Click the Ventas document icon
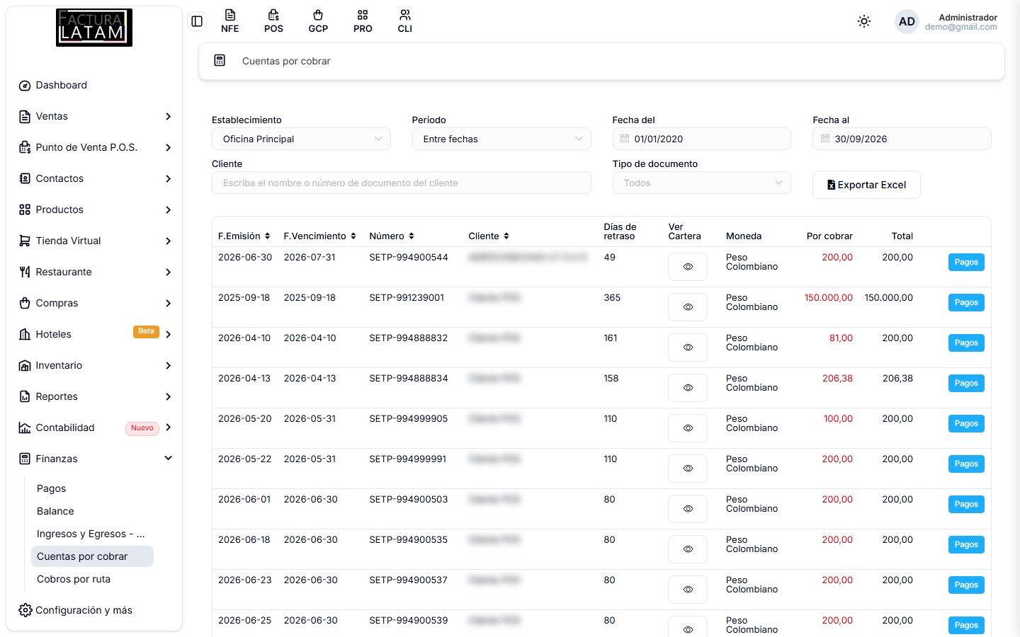 click(x=25, y=117)
